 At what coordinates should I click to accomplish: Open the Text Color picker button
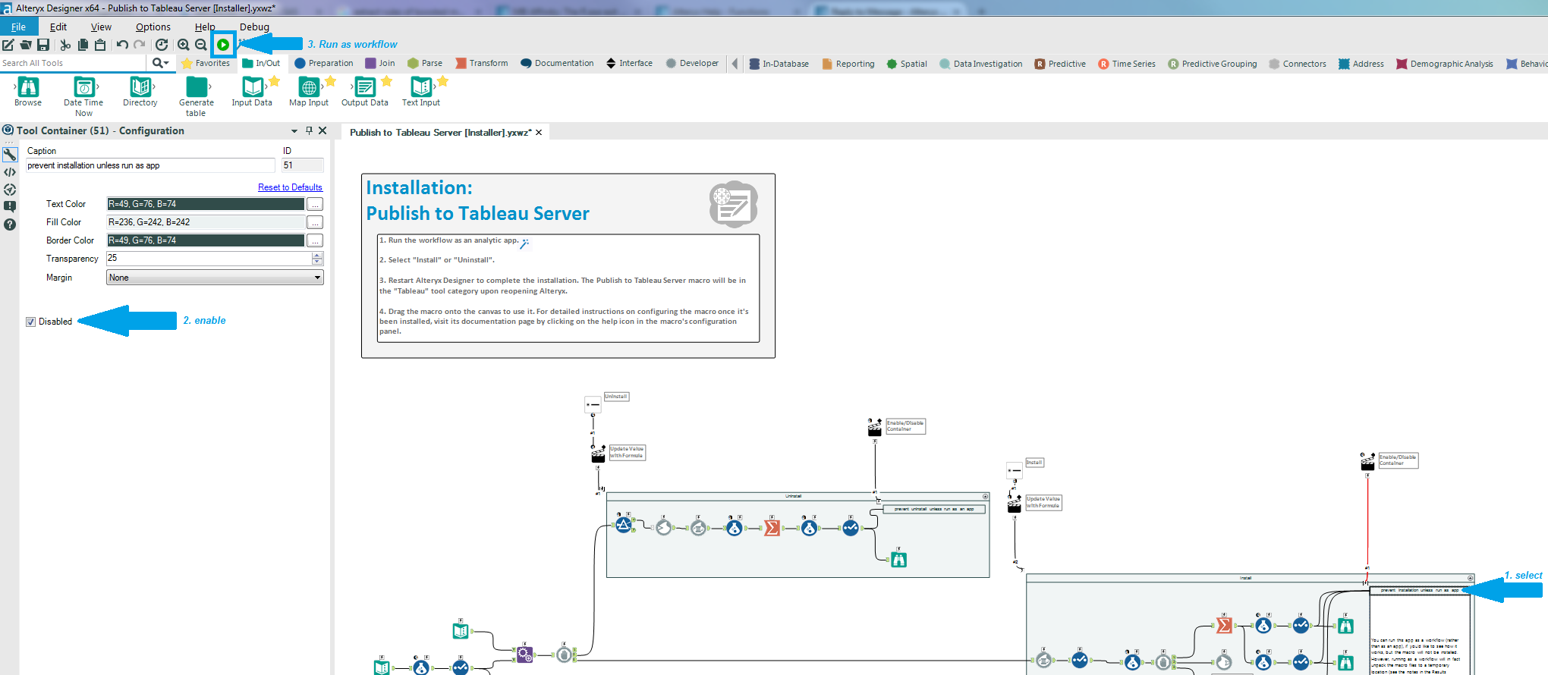point(315,204)
